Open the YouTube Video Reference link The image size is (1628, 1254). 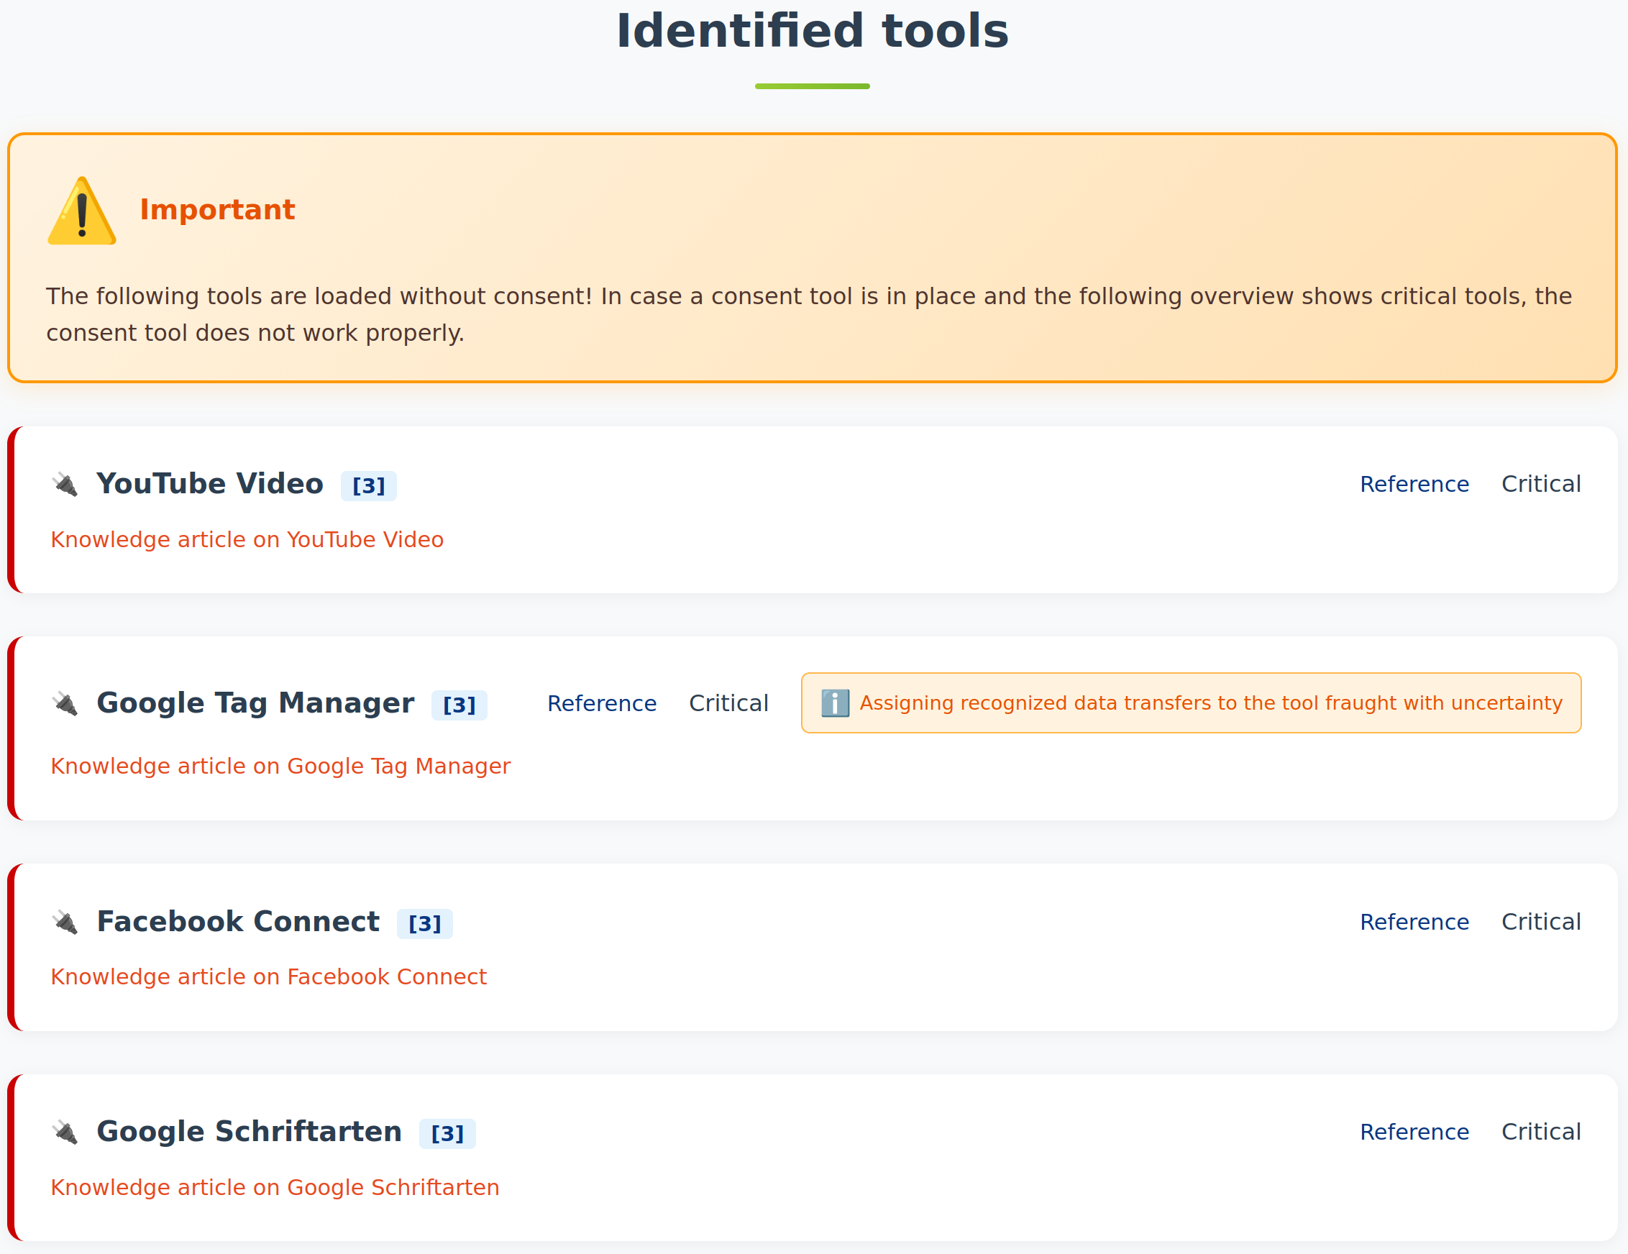[1414, 485]
